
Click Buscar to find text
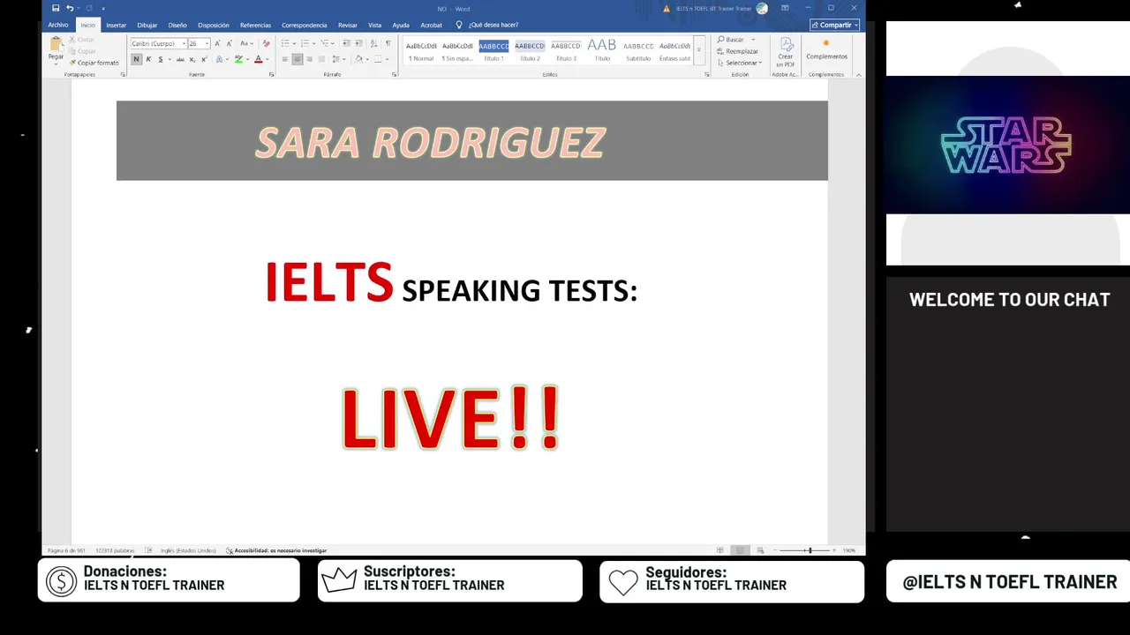pos(730,40)
